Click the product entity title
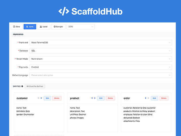 click(x=75, y=98)
